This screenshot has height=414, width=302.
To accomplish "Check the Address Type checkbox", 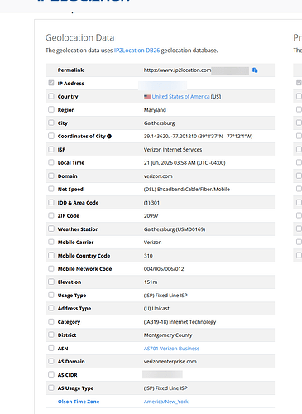I will [x=51, y=308].
